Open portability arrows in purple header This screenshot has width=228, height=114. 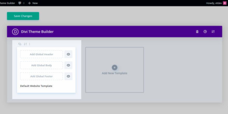pyautogui.click(x=213, y=31)
